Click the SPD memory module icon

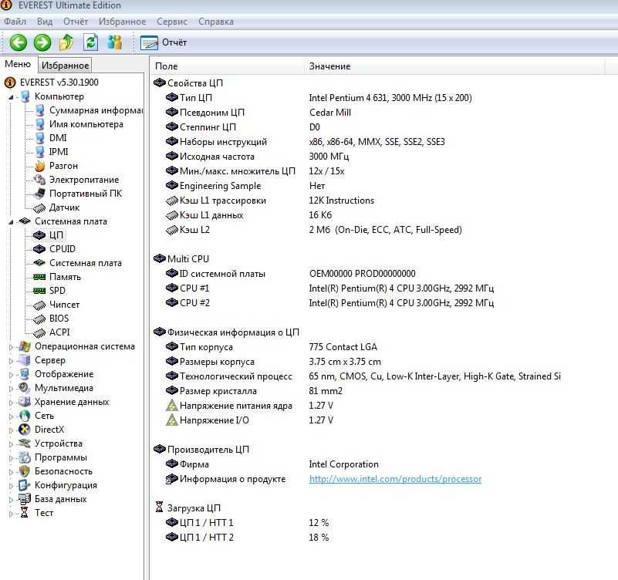[x=39, y=291]
